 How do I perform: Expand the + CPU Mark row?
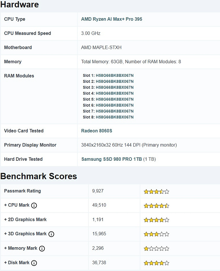(17, 205)
